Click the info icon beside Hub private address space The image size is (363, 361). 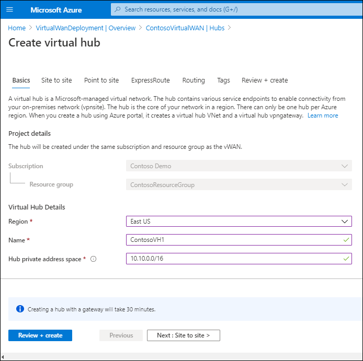coord(93,259)
